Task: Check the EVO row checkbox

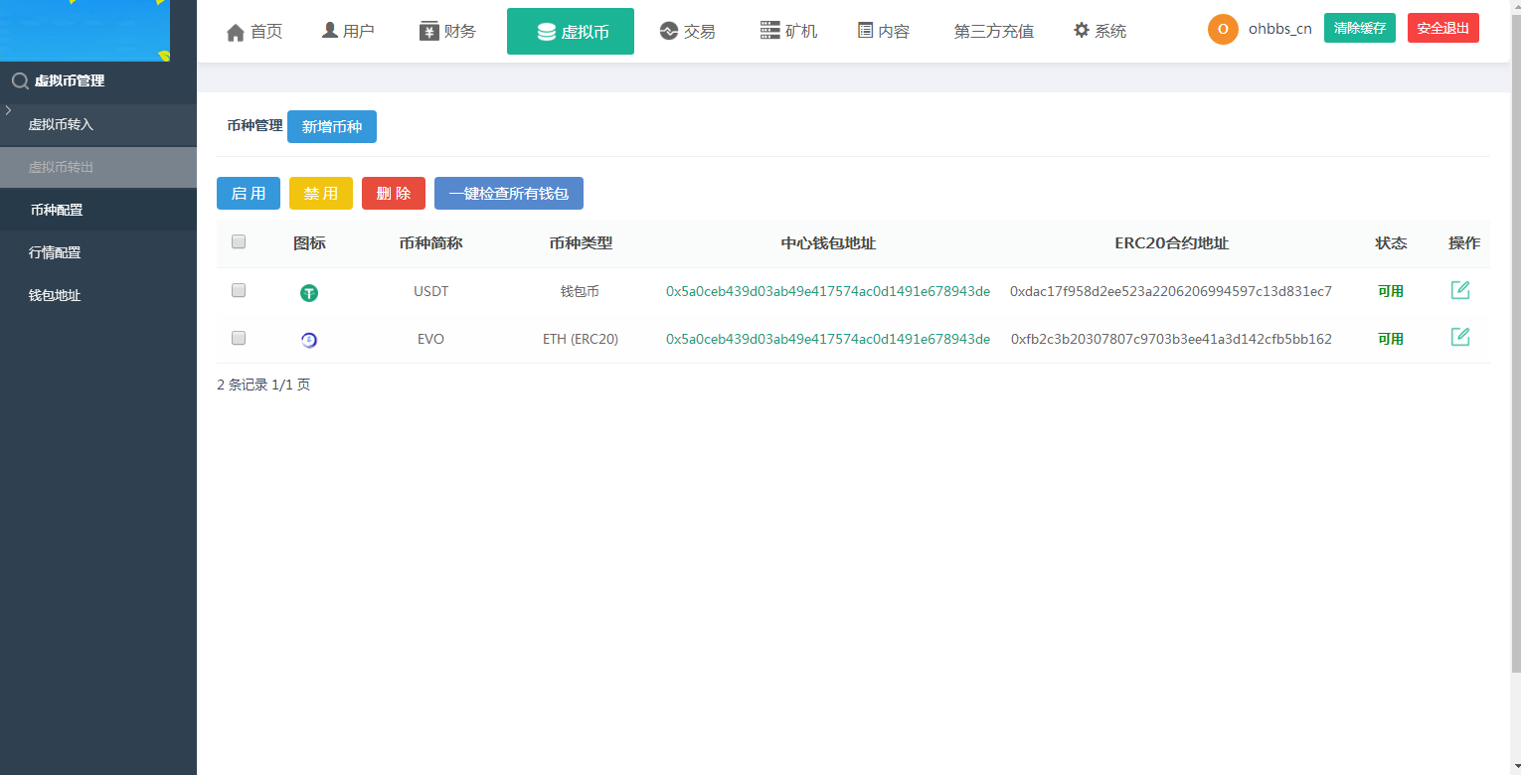Action: click(x=239, y=338)
